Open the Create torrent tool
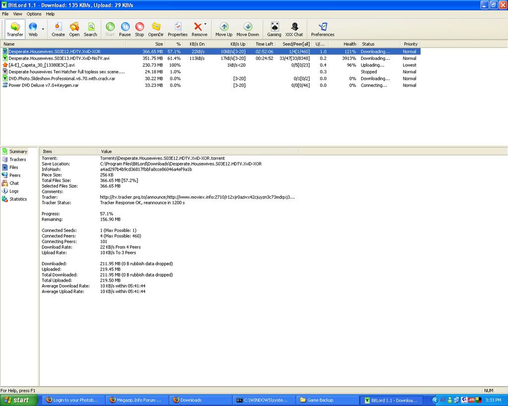508x406 pixels. 58,29
